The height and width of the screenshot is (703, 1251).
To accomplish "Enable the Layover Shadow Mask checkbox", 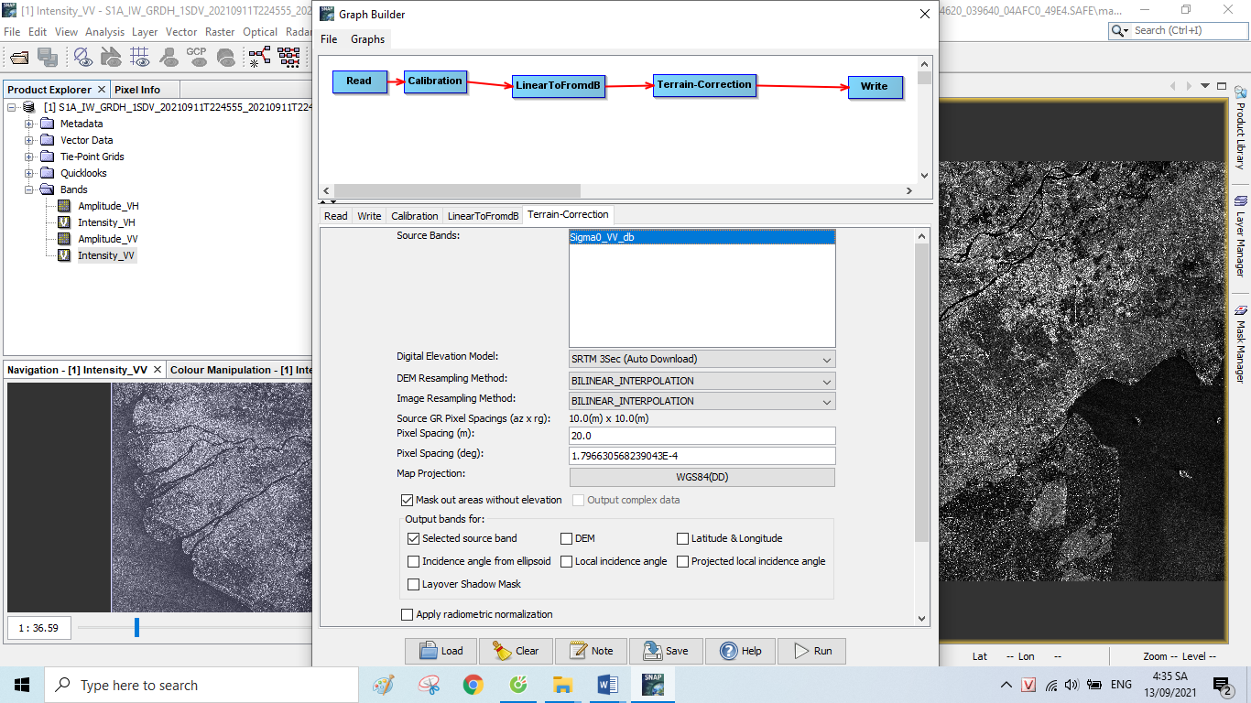I will pyautogui.click(x=413, y=584).
